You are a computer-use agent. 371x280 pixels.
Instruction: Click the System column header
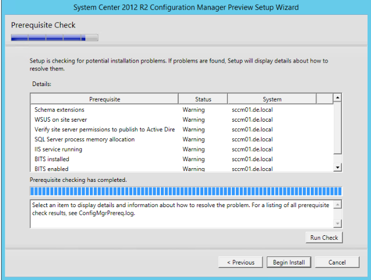(x=272, y=99)
